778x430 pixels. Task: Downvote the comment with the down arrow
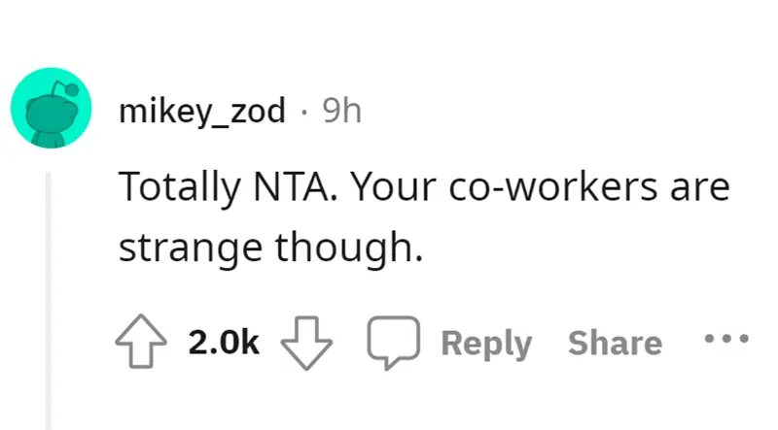pyautogui.click(x=306, y=343)
